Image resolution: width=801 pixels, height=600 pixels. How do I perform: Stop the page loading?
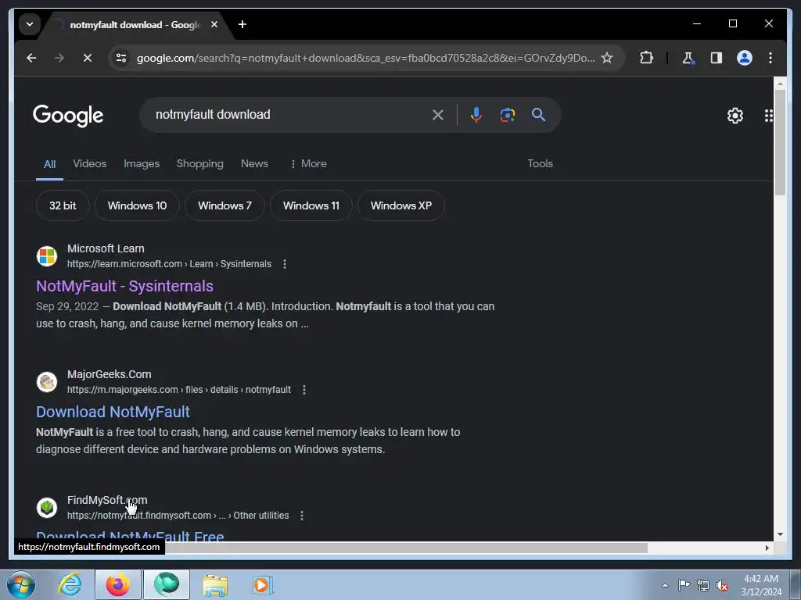[x=88, y=58]
